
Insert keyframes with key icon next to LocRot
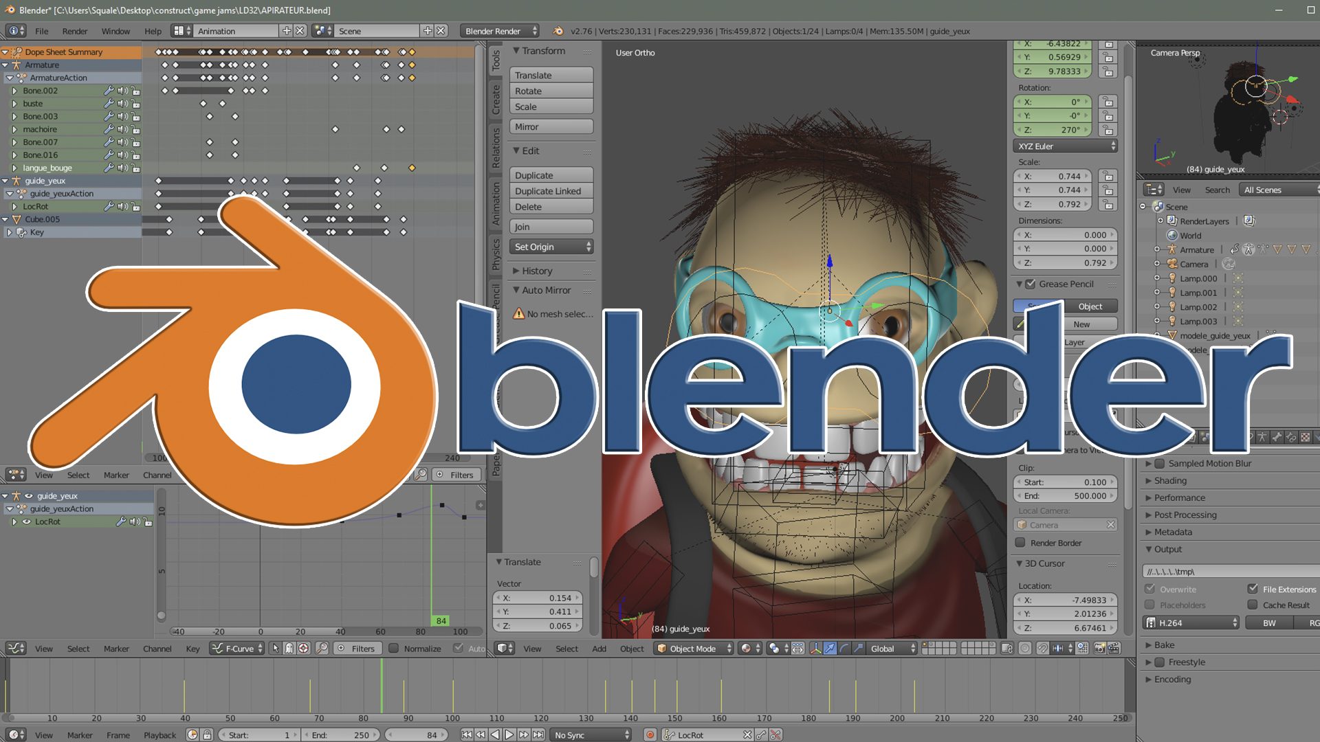pyautogui.click(x=762, y=734)
